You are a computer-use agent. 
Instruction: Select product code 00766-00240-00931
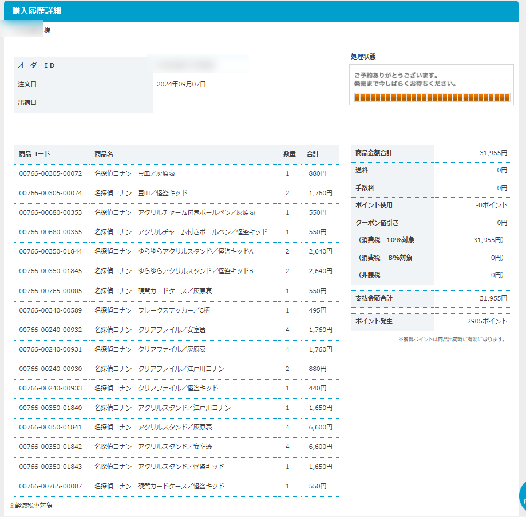[50, 349]
